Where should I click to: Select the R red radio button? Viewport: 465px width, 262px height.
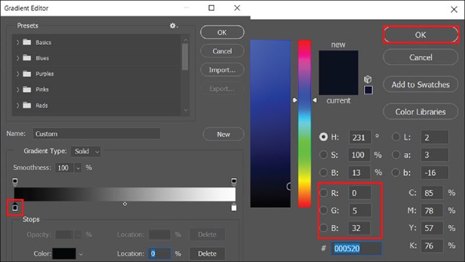[x=323, y=193]
